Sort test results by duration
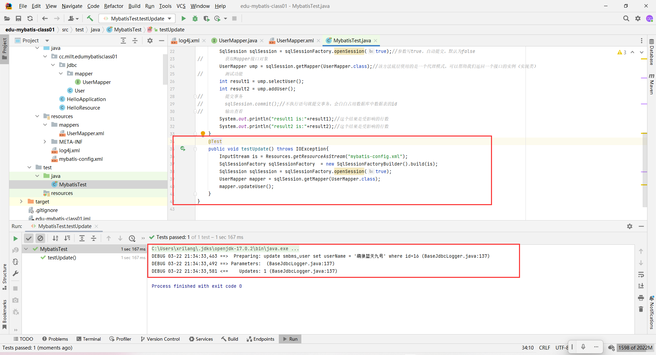This screenshot has width=656, height=355. point(67,238)
